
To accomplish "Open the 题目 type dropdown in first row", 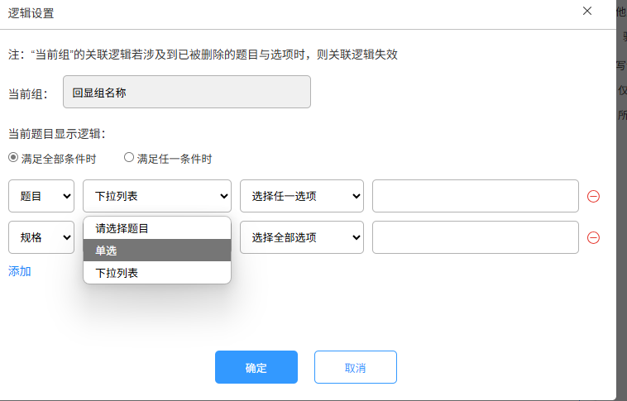I will [41, 196].
